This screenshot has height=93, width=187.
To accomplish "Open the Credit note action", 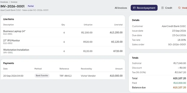I will [x=167, y=8].
